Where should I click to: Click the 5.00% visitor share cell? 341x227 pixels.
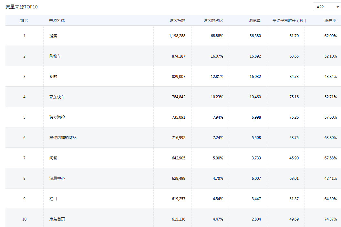point(218,158)
